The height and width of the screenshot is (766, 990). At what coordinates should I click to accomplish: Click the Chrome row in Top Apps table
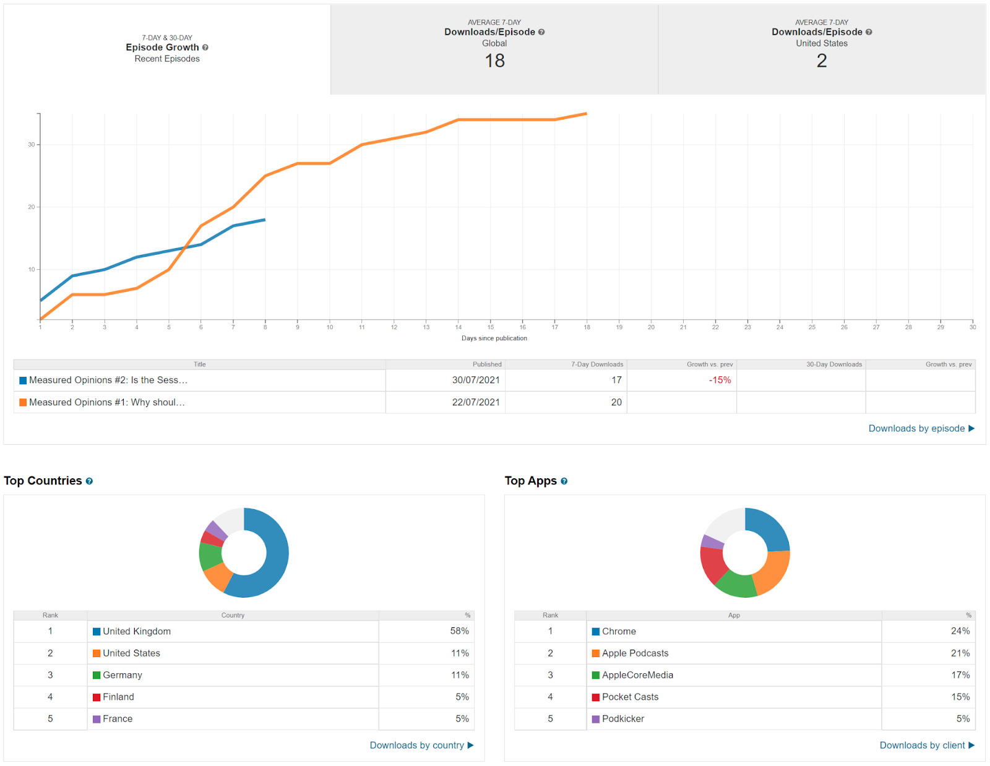click(744, 631)
